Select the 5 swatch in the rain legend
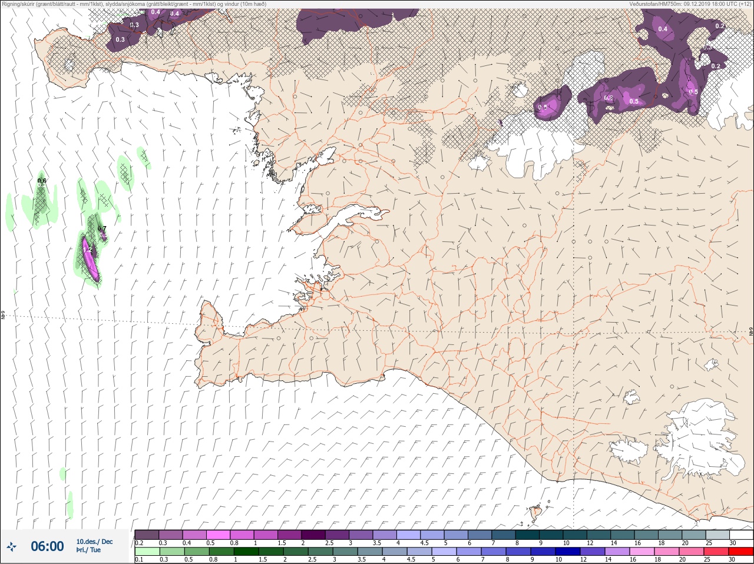The height and width of the screenshot is (564, 754). point(444,552)
